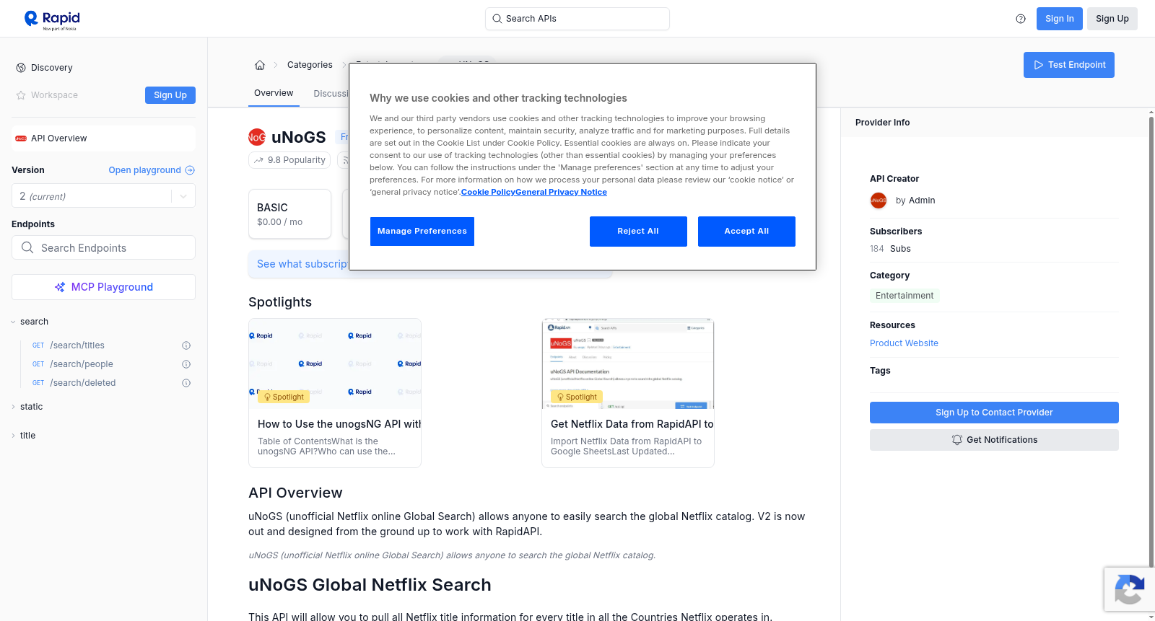
Task: Click the 9.8 Popularity badge
Action: pos(289,160)
